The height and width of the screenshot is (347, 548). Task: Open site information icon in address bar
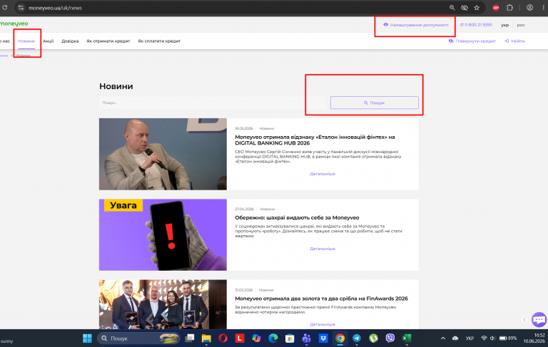coord(21,8)
